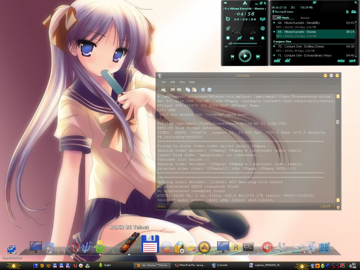Skip to previous track in AIMP

tap(232, 57)
